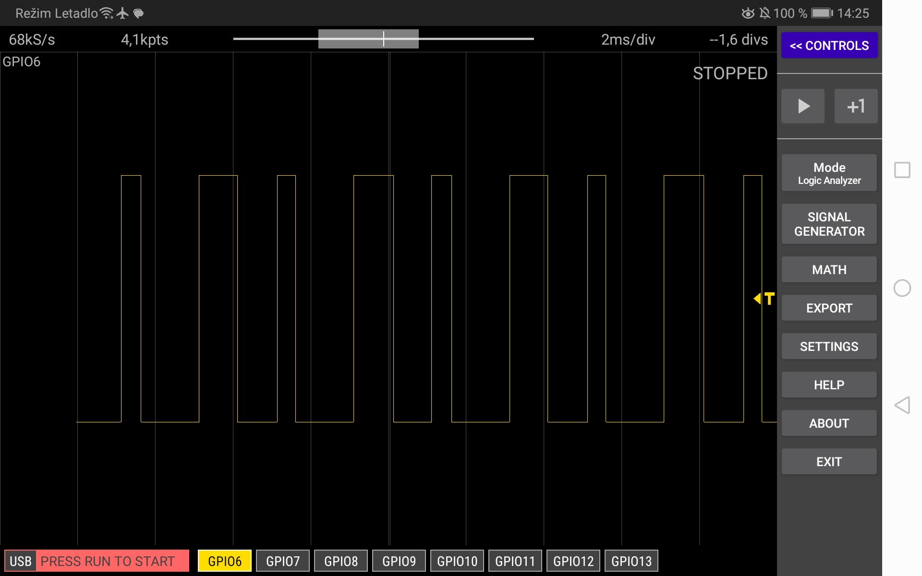The width and height of the screenshot is (922, 576).
Task: Toggle the GPIO6 channel
Action: pyautogui.click(x=224, y=560)
